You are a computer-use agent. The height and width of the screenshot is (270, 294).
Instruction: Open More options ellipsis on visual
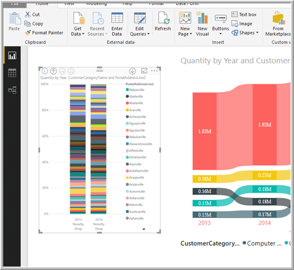(x=154, y=71)
